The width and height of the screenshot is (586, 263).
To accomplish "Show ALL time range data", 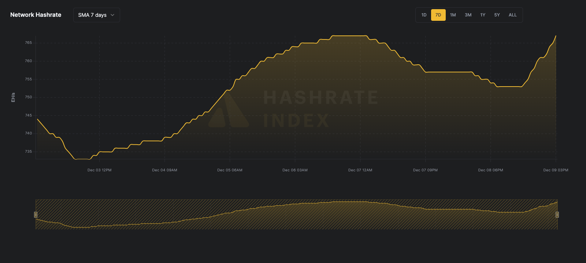I will [x=513, y=15].
